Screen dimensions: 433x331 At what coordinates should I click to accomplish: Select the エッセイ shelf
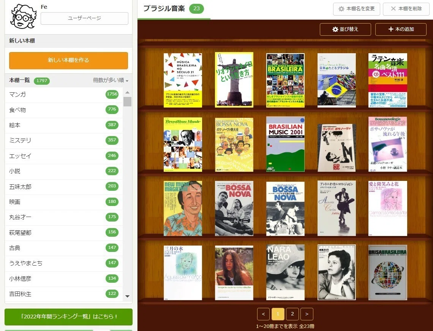64,156
